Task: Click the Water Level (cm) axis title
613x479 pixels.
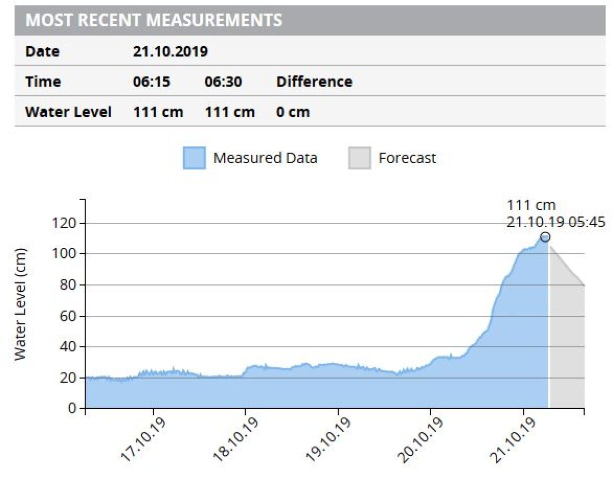Action: click(x=20, y=303)
